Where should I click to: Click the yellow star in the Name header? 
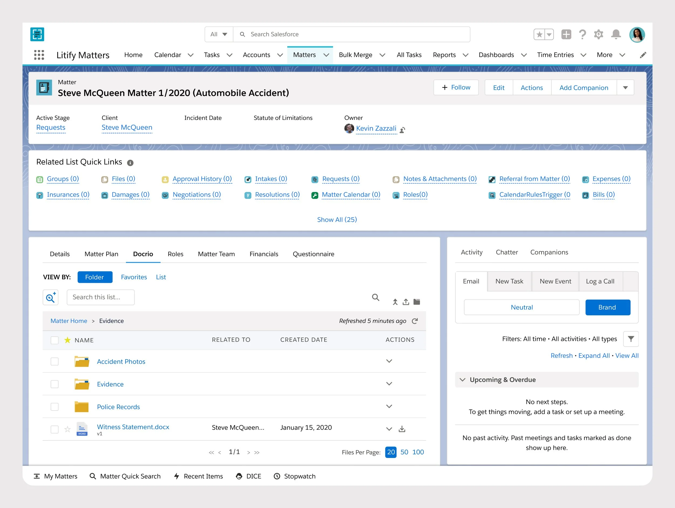[67, 340]
